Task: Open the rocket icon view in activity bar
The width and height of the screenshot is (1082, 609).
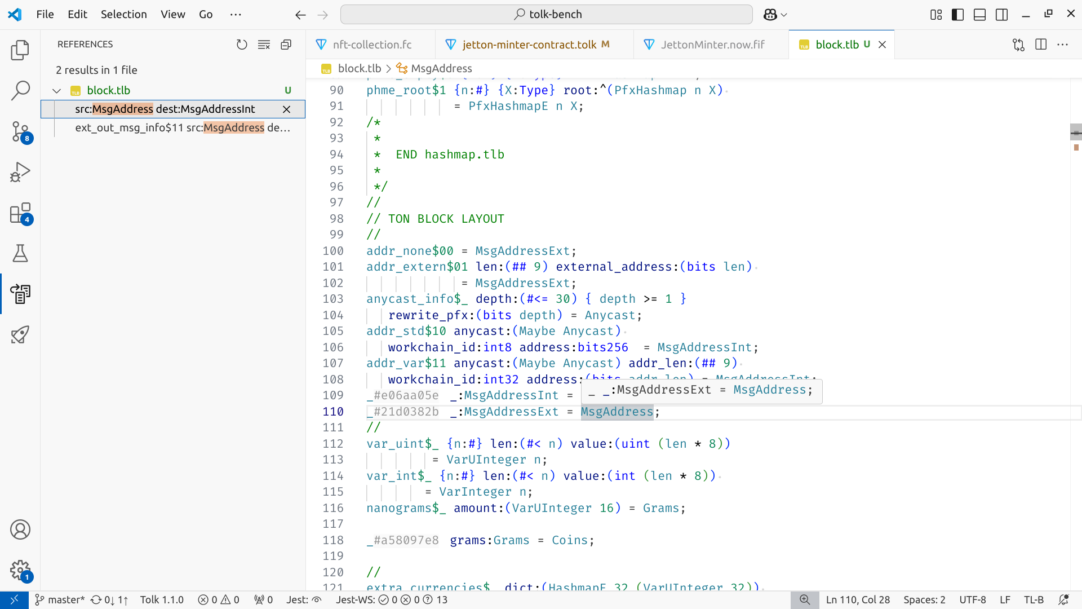Action: (20, 334)
